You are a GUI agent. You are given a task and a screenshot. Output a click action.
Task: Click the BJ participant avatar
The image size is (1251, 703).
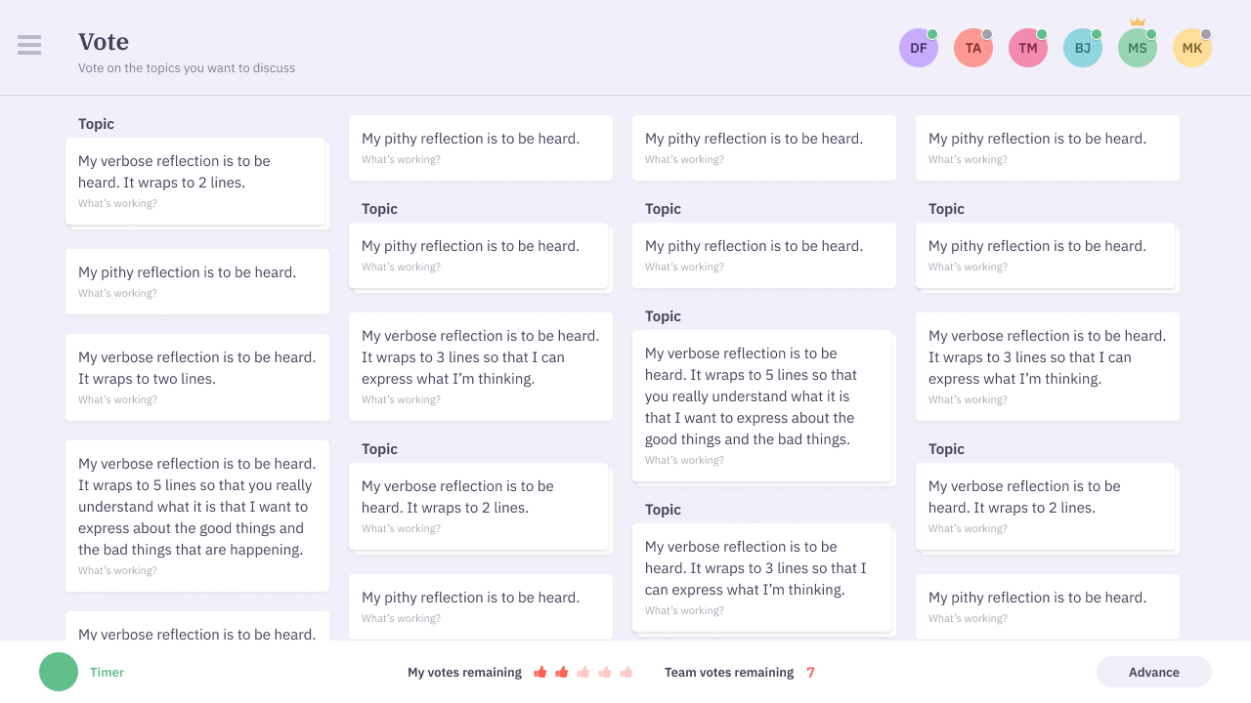click(x=1082, y=47)
